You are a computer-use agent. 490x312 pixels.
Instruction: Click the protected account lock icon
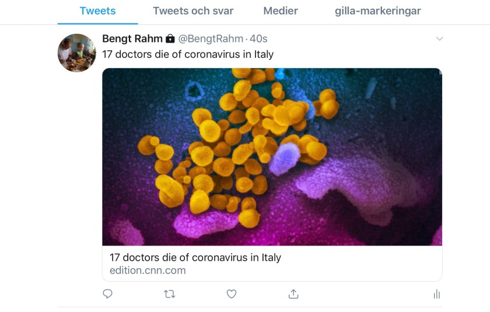tap(170, 39)
